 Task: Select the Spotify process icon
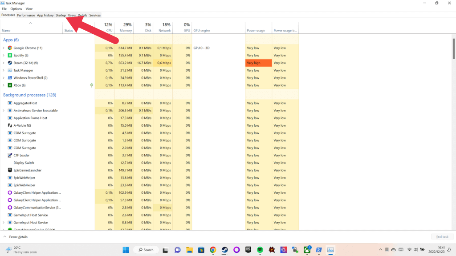pos(10,56)
